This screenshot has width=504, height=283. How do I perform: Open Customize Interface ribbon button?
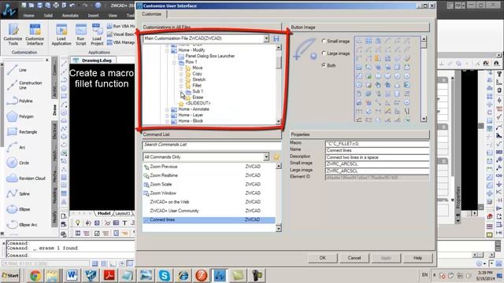pyautogui.click(x=35, y=35)
